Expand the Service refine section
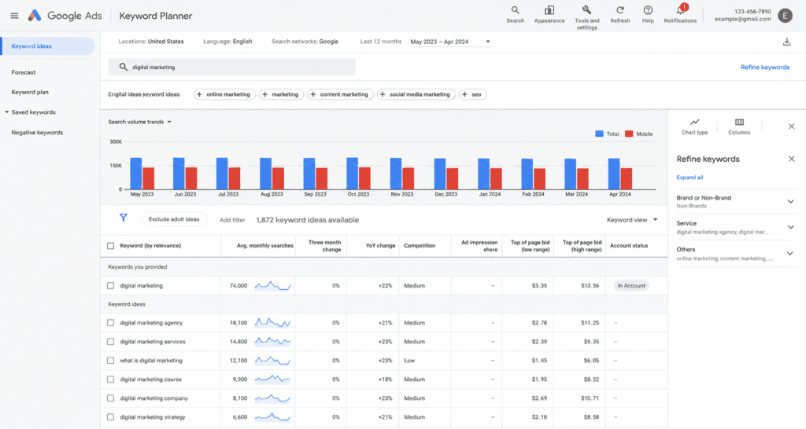This screenshot has width=806, height=429. [790, 227]
